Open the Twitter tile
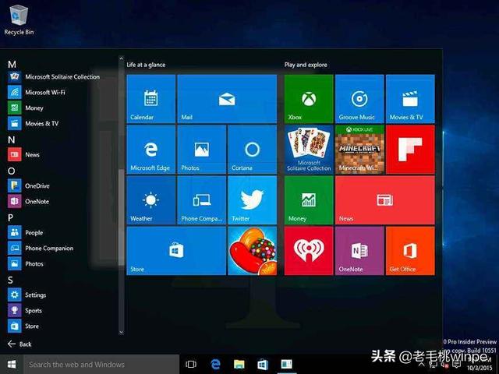Screen dimensions: 499x374 pyautogui.click(x=253, y=200)
